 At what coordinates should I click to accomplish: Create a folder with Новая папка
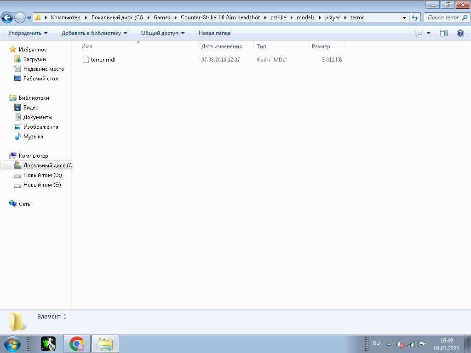[x=214, y=33]
